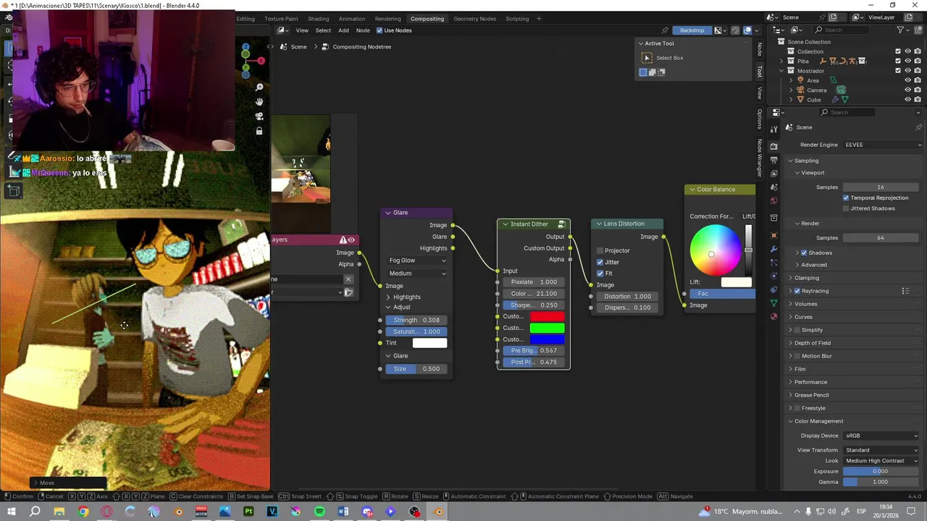927x521 pixels.
Task: Click the Post Pr... 0.475 slider
Action: pos(534,362)
